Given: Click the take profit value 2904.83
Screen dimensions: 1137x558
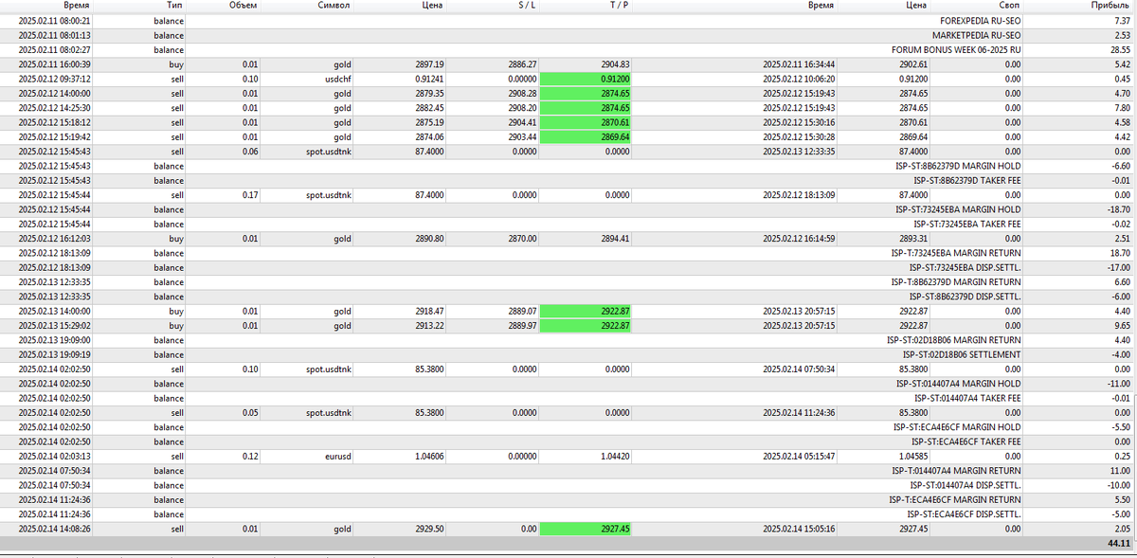Looking at the screenshot, I should click(x=615, y=64).
